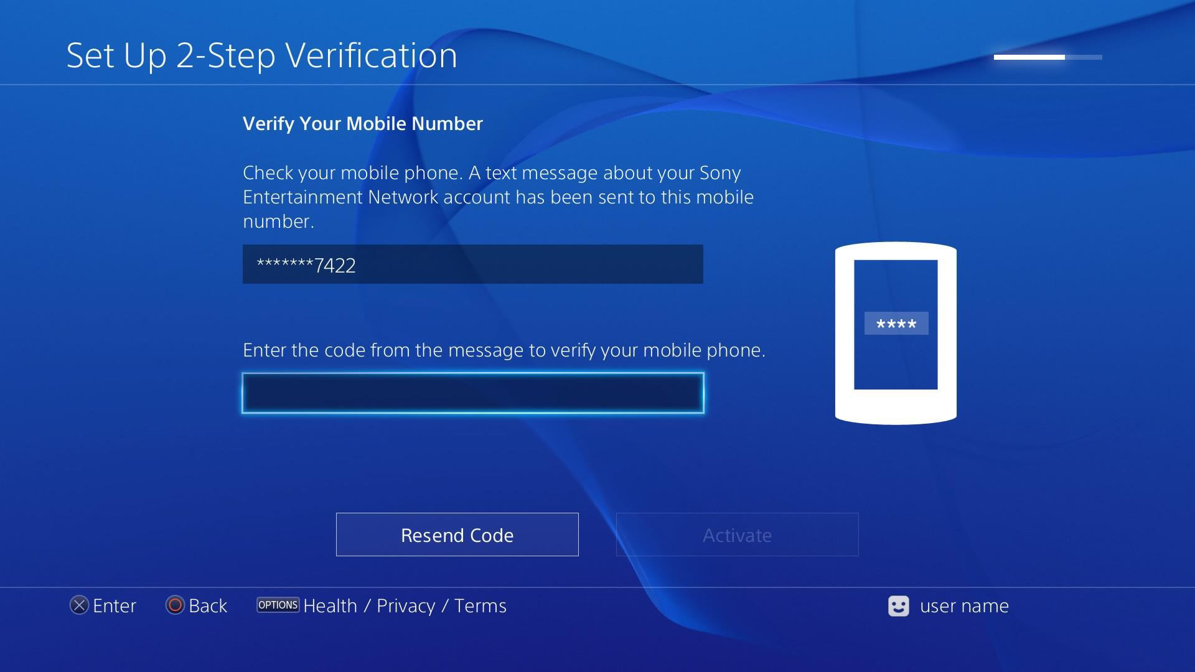The image size is (1195, 672).
Task: Click the Resend Code button
Action: click(457, 534)
